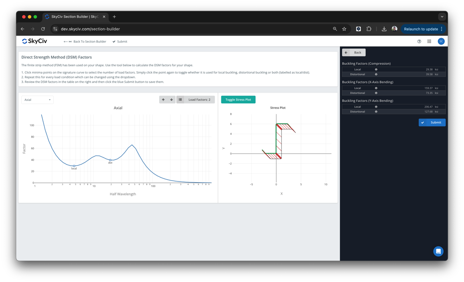Toggle the local minima point on curve
This screenshot has height=282, width=464.
[74, 166]
